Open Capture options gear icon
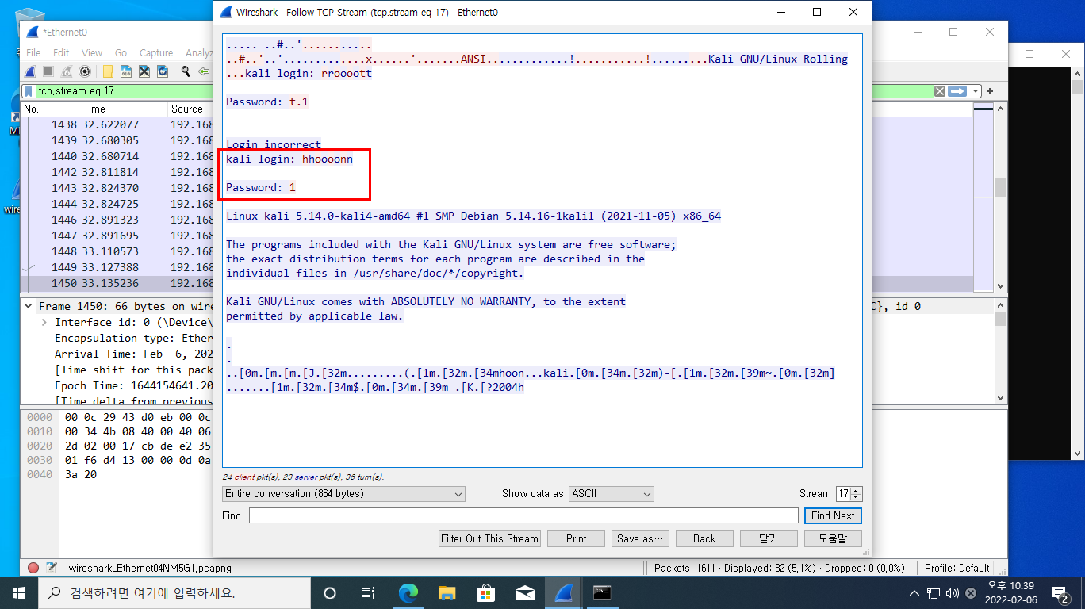Image resolution: width=1085 pixels, height=609 pixels. point(85,71)
